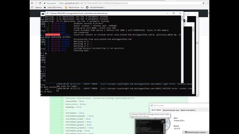The height and width of the screenshot is (134, 239).
Task: Maximize the ethminer.exe console window
Action: click(174, 13)
